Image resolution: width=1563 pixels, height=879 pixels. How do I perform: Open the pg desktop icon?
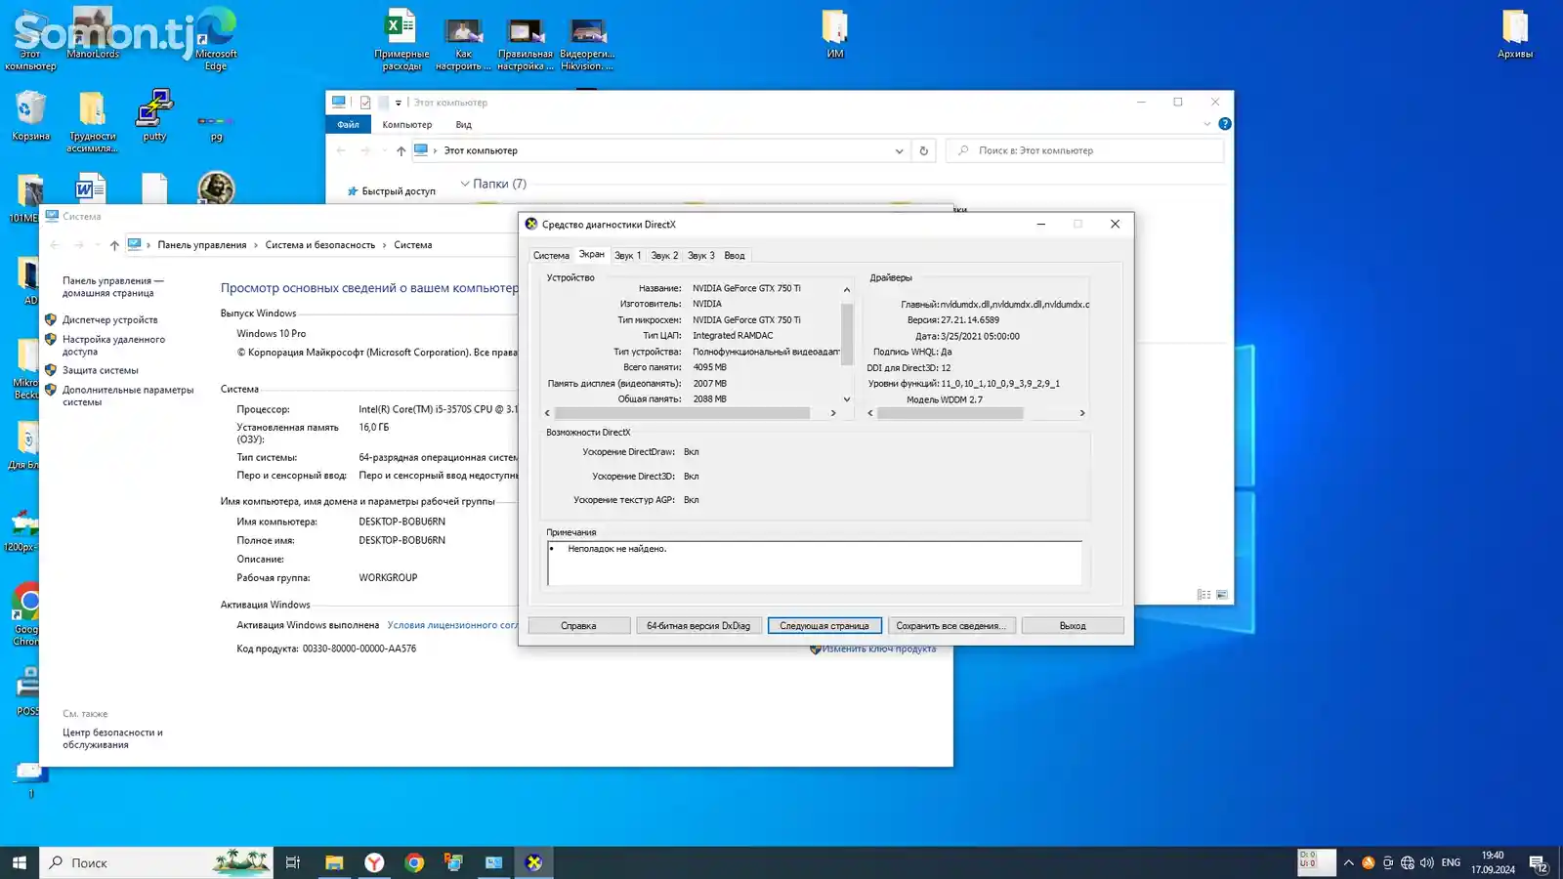[x=216, y=127]
